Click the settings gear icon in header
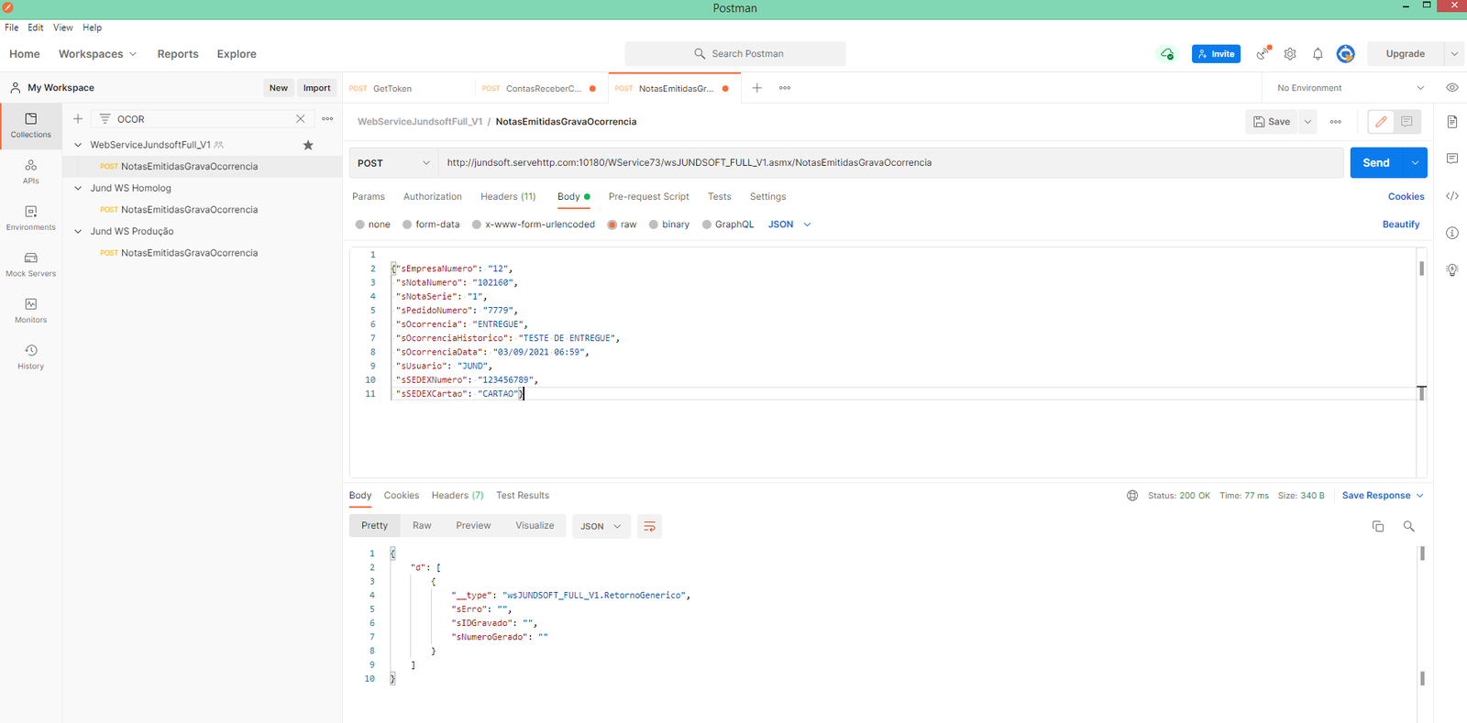This screenshot has height=723, width=1467. 1290,54
